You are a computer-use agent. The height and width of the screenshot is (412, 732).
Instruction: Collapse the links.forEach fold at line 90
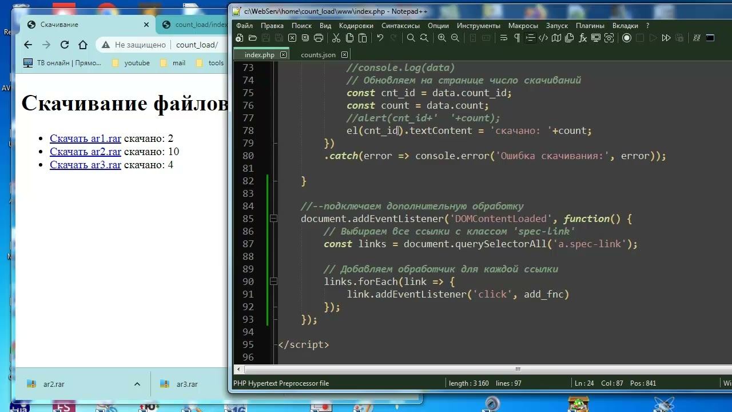pos(273,282)
